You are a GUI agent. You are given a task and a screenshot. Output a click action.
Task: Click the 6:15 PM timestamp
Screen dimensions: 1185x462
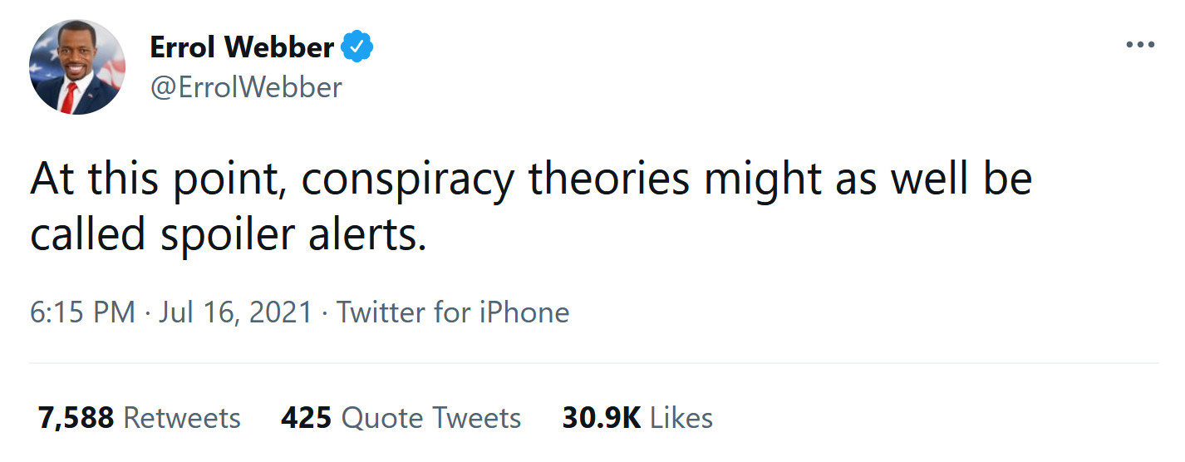click(82, 312)
